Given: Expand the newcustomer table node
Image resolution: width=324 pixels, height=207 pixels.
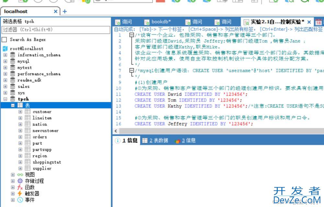Looking at the screenshot, I should (20, 131).
